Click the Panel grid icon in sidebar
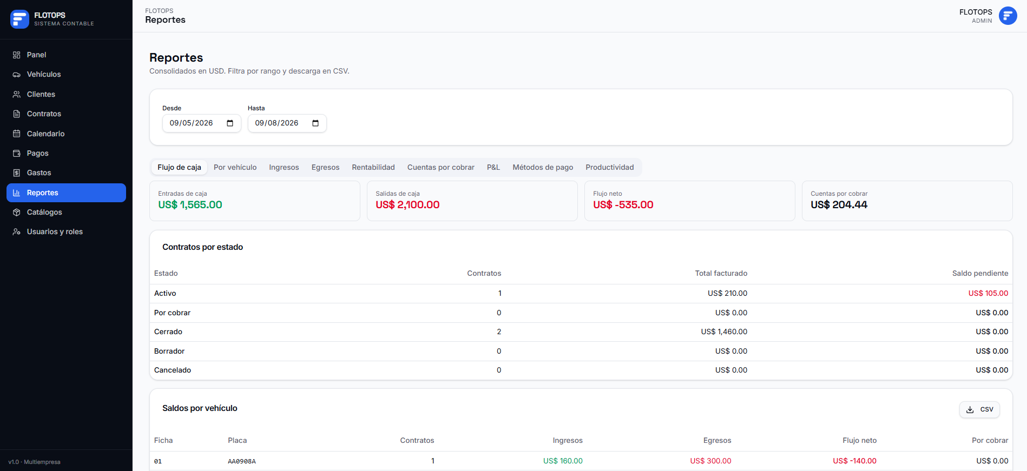The height and width of the screenshot is (471, 1027). 17,55
